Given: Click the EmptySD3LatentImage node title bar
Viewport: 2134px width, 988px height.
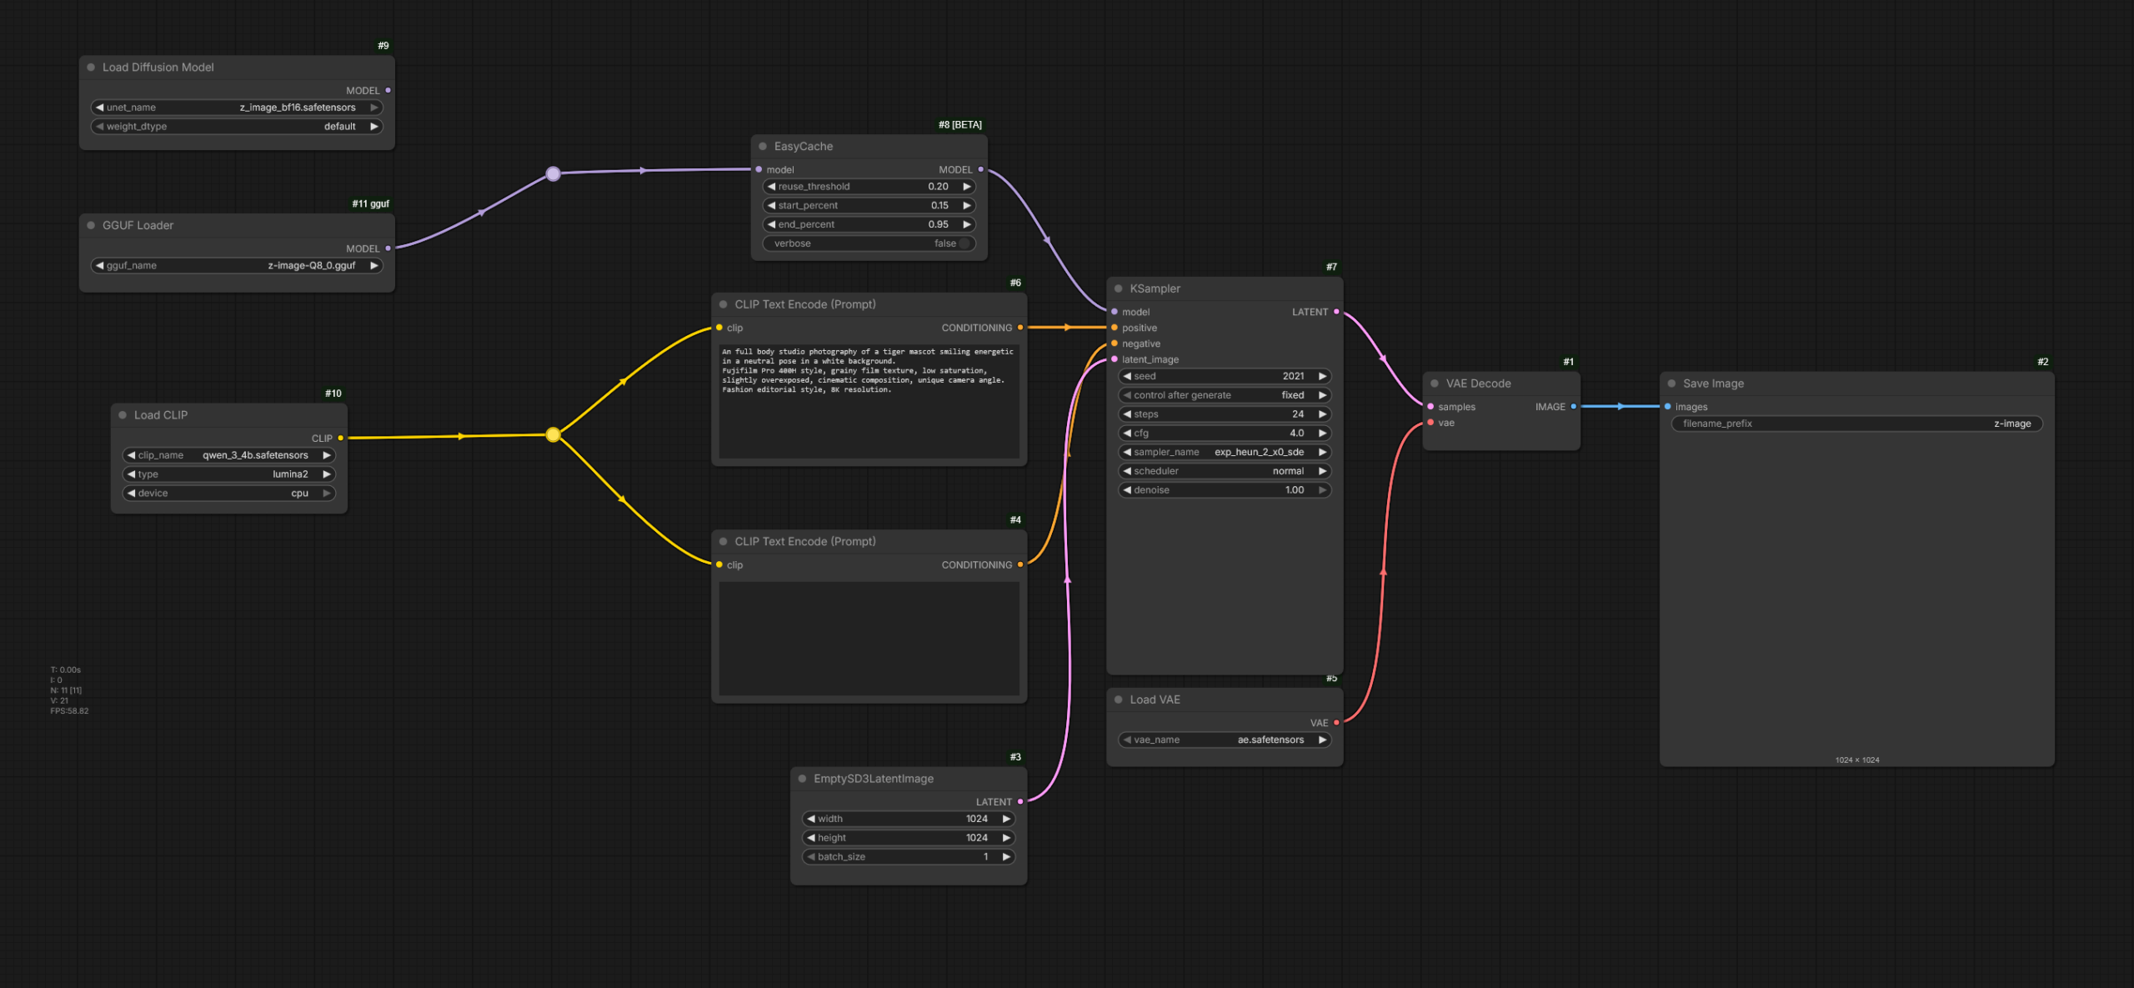Looking at the screenshot, I should 874,779.
